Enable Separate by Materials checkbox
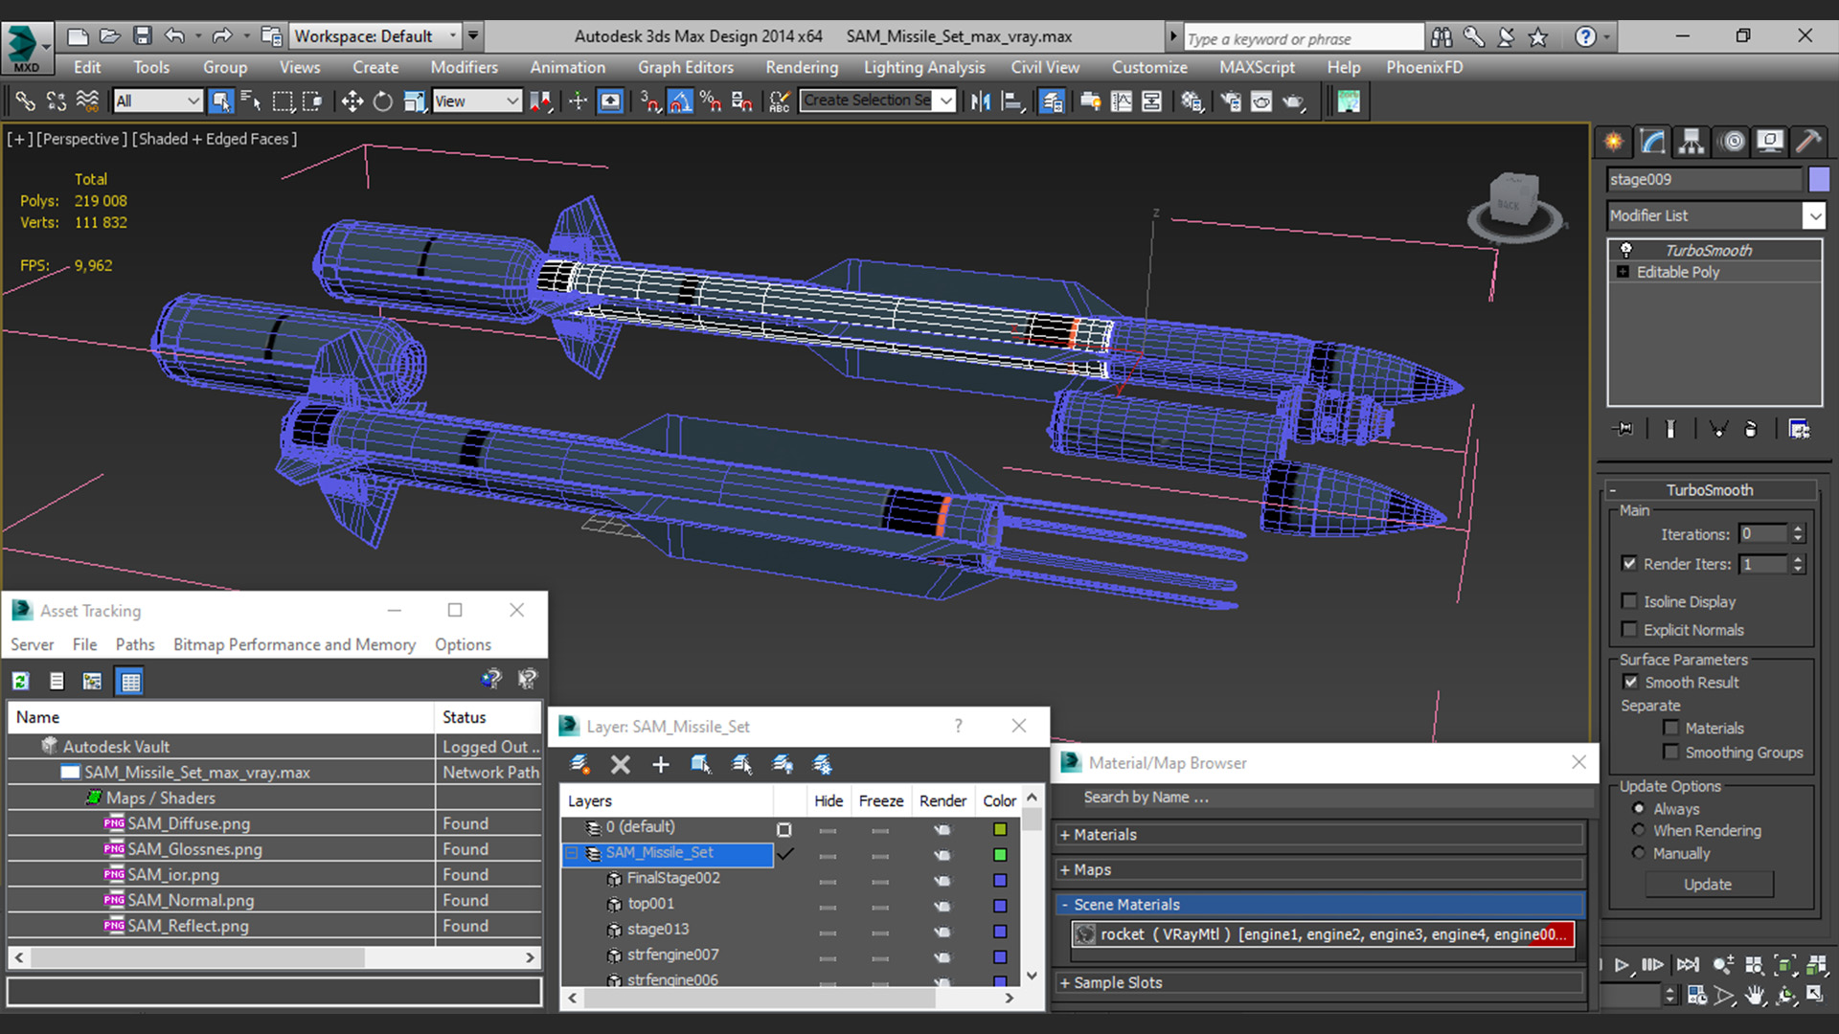Image resolution: width=1839 pixels, height=1034 pixels. (1671, 729)
